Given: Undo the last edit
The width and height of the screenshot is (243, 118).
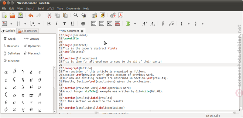Looking at the screenshot, I should pyautogui.click(x=31, y=15).
